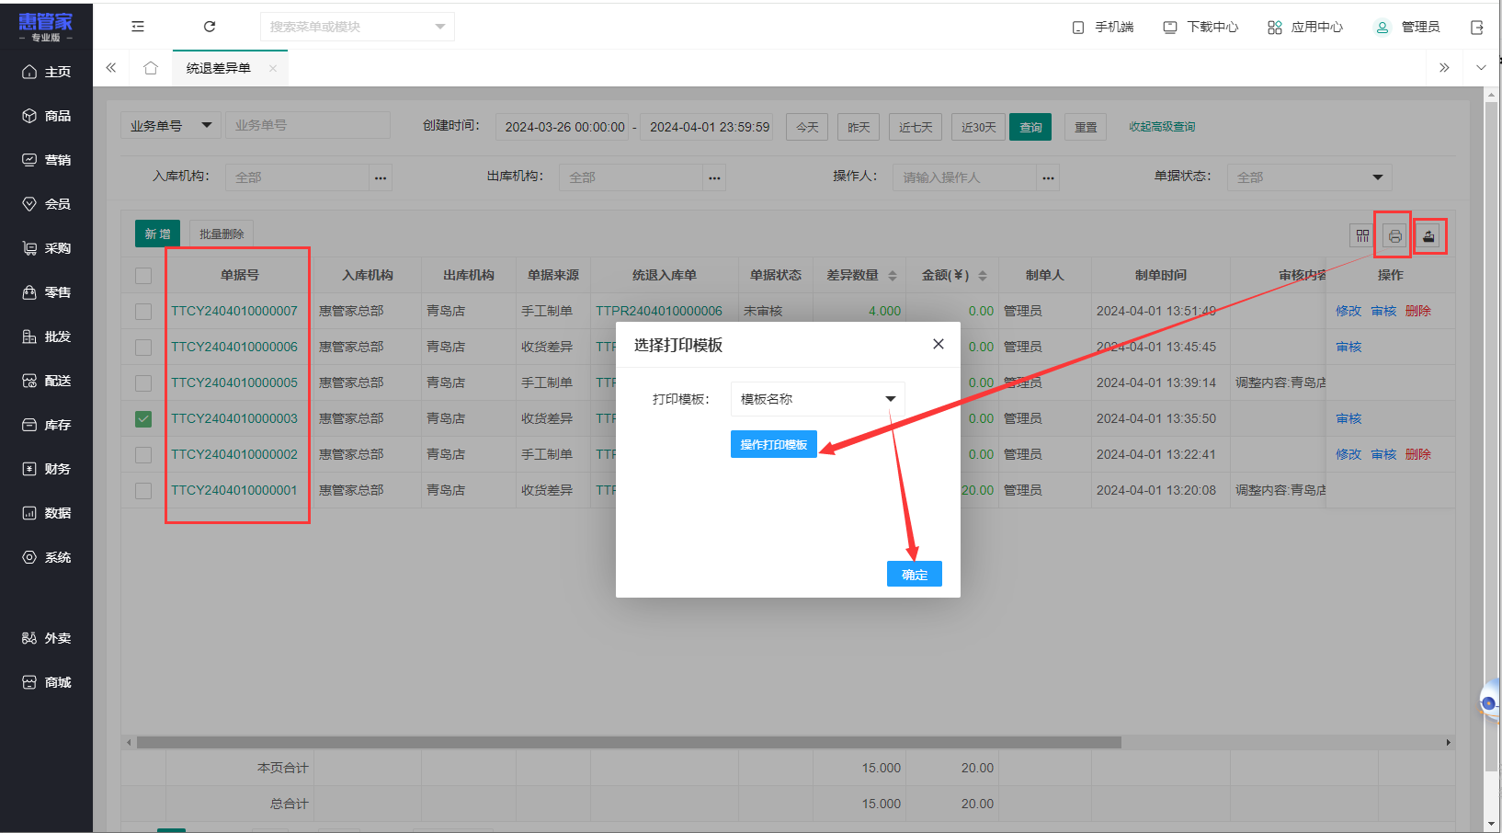Click the 今天 quick date button
The height and width of the screenshot is (833, 1502).
[807, 127]
